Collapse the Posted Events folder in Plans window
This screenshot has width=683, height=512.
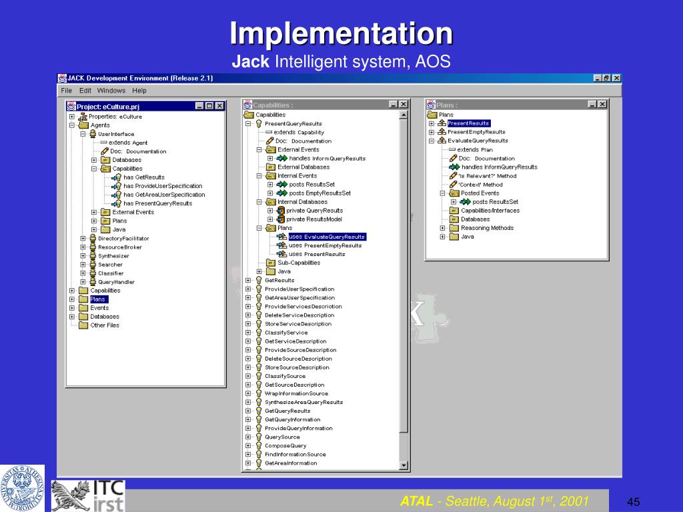(x=443, y=193)
